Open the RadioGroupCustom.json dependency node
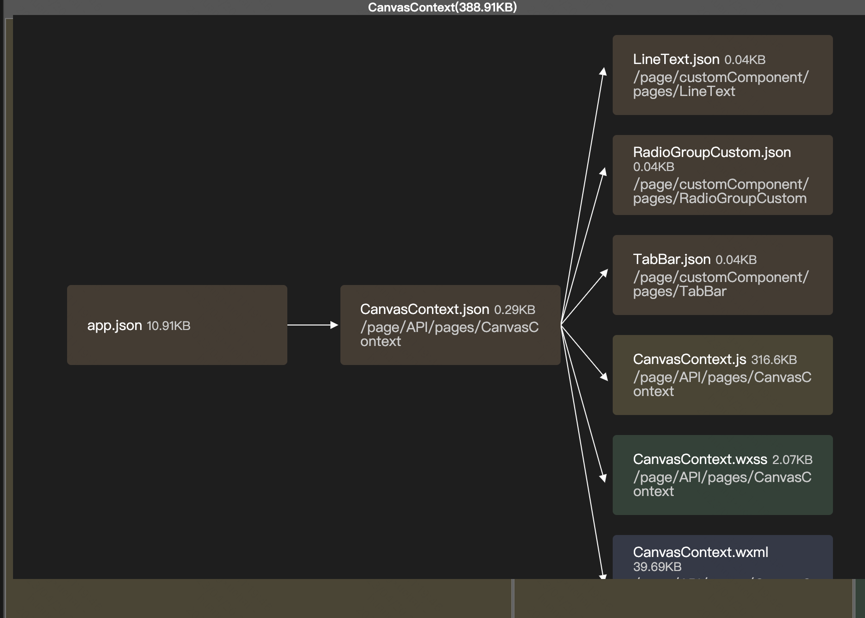This screenshot has width=865, height=618. click(x=723, y=175)
